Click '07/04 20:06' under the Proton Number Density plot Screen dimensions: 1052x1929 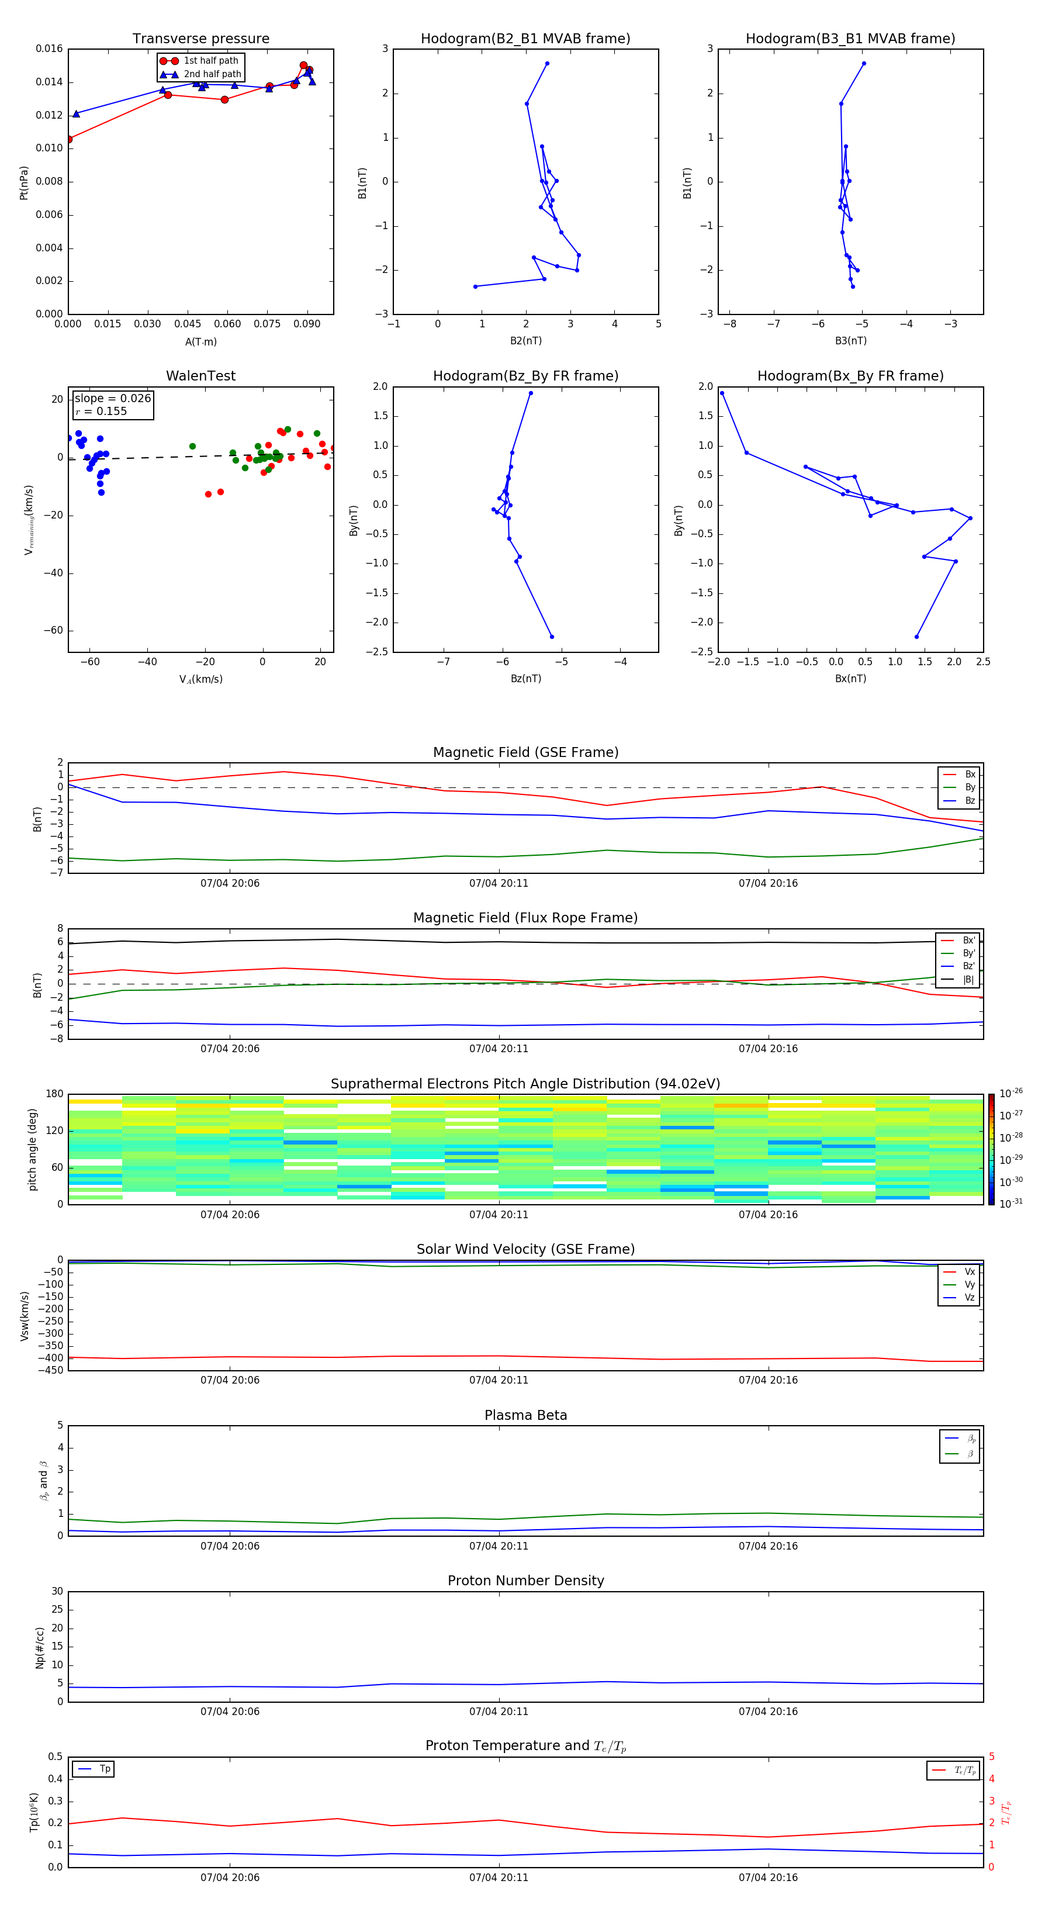(x=230, y=1712)
